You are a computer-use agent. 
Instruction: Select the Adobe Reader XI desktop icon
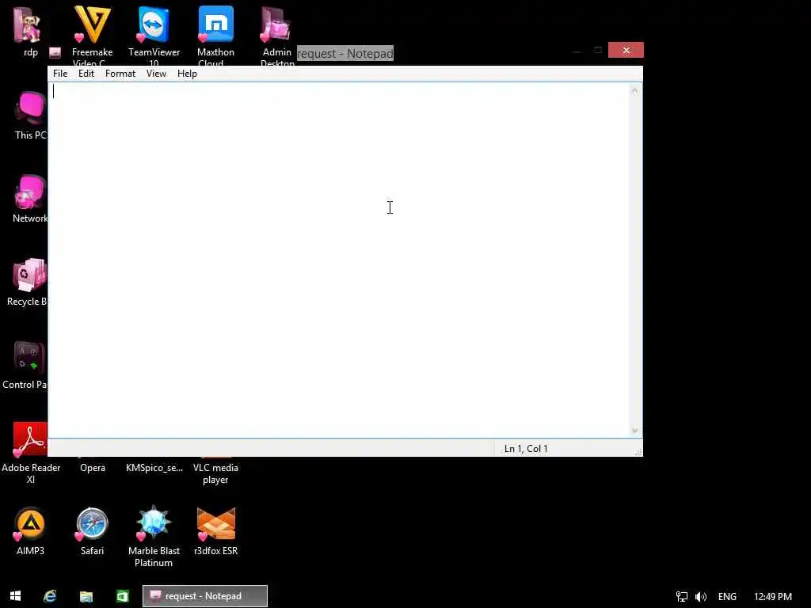[31, 453]
